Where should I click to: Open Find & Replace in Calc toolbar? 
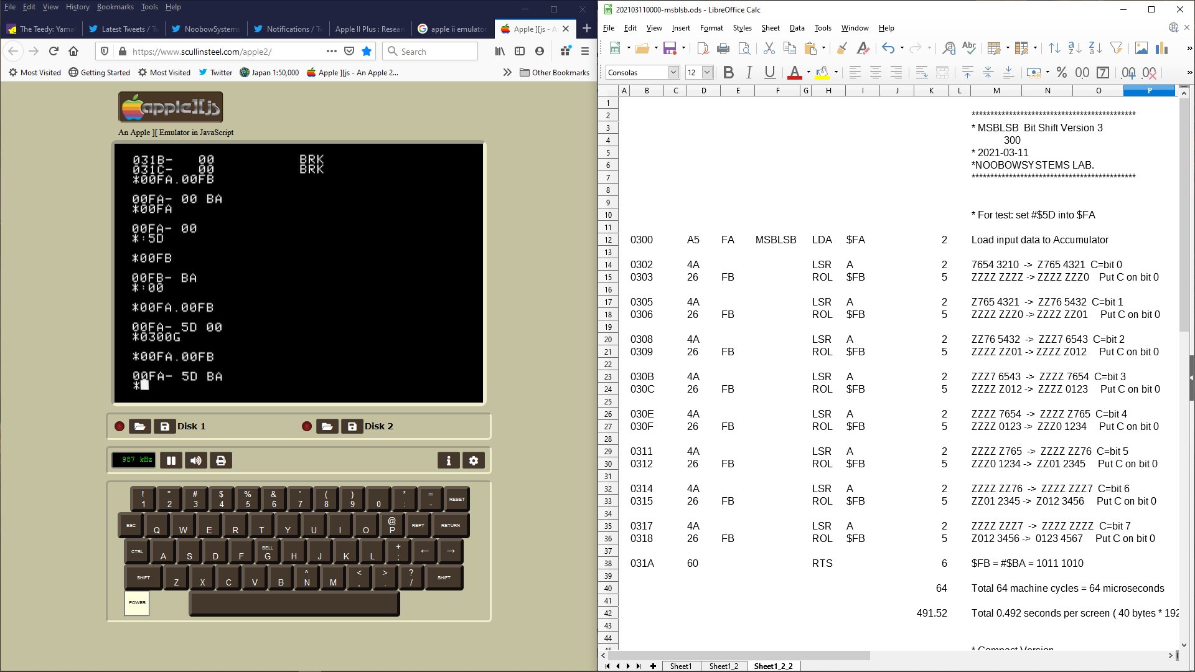[949, 49]
